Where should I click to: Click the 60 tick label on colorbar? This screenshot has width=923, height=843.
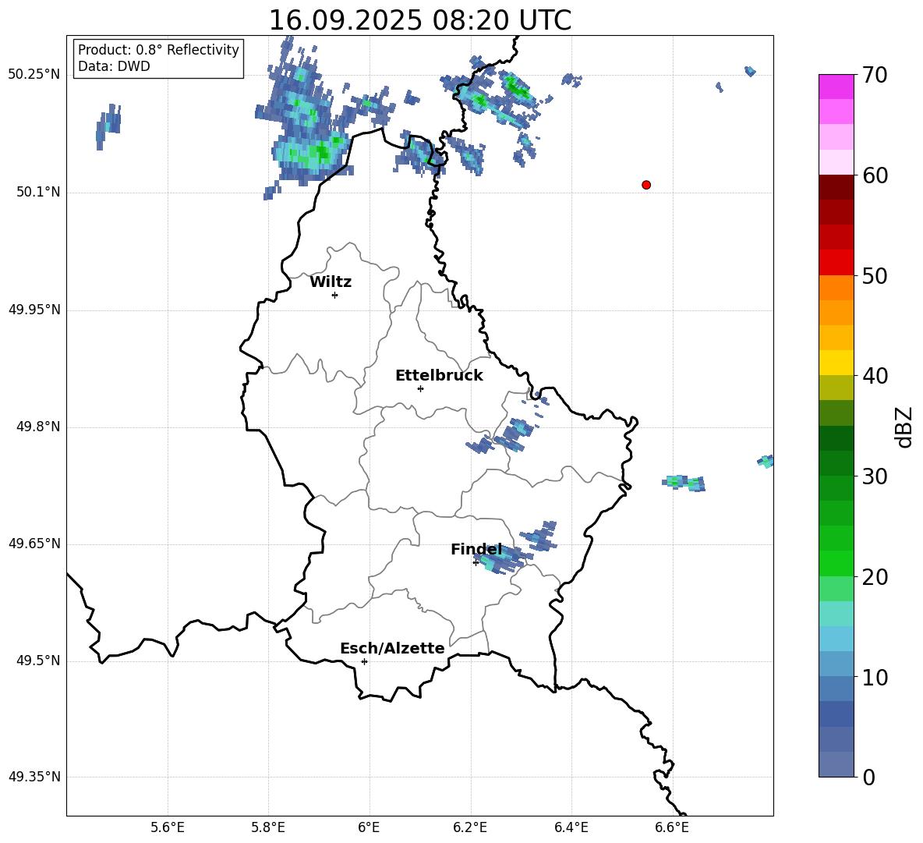pos(874,175)
